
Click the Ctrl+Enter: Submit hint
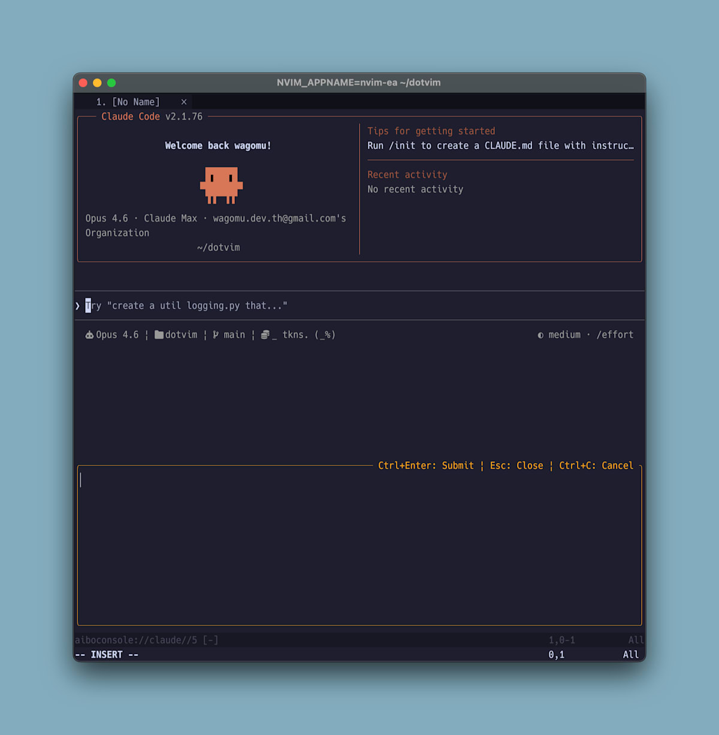tap(426, 465)
